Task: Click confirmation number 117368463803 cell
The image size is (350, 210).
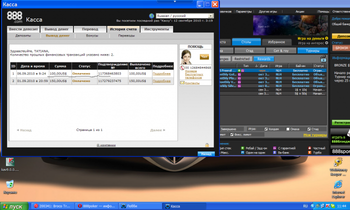Action: [x=112, y=73]
